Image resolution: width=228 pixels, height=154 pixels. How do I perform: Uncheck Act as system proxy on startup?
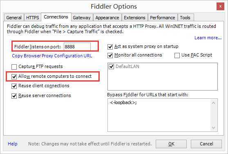coord(110,47)
